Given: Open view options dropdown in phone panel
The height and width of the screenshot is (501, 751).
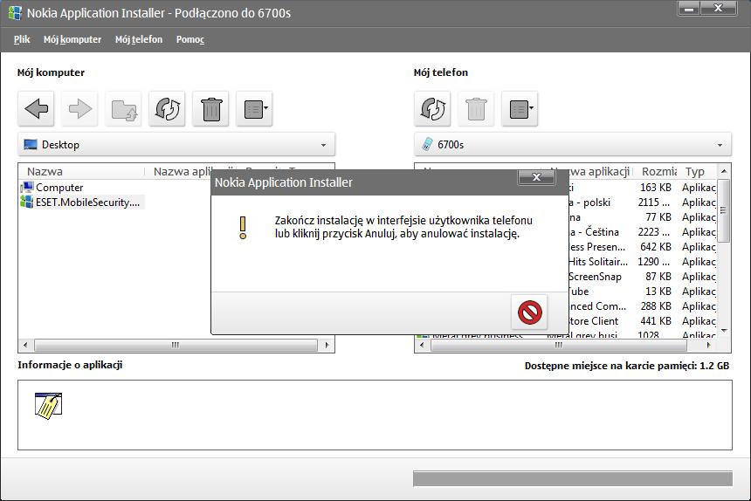Looking at the screenshot, I should (x=520, y=108).
